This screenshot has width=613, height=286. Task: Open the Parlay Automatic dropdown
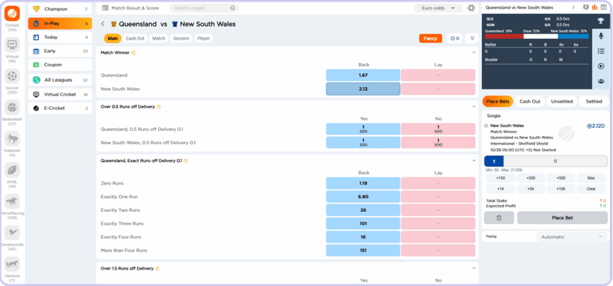click(x=572, y=237)
